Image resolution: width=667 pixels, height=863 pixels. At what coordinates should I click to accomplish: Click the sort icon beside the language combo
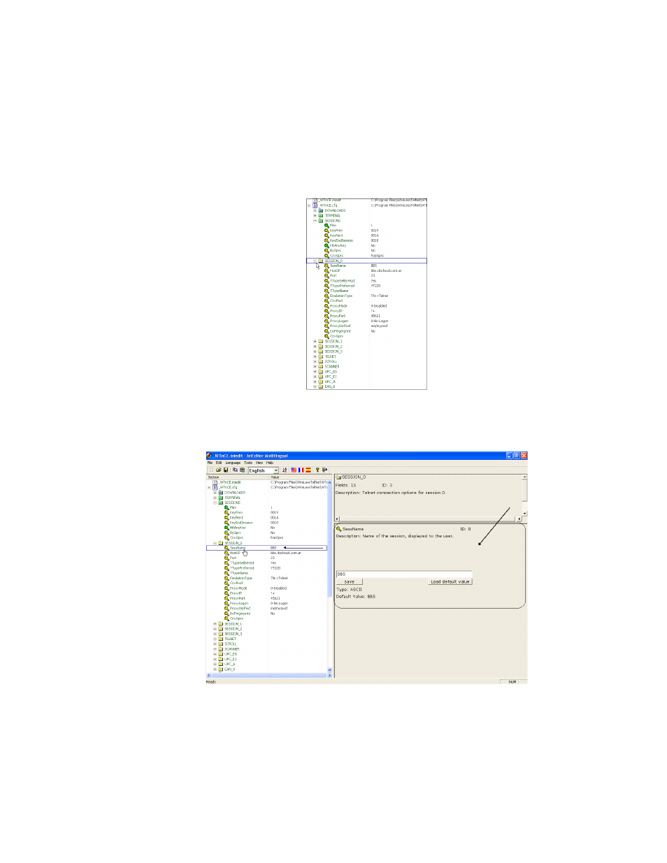[x=285, y=470]
